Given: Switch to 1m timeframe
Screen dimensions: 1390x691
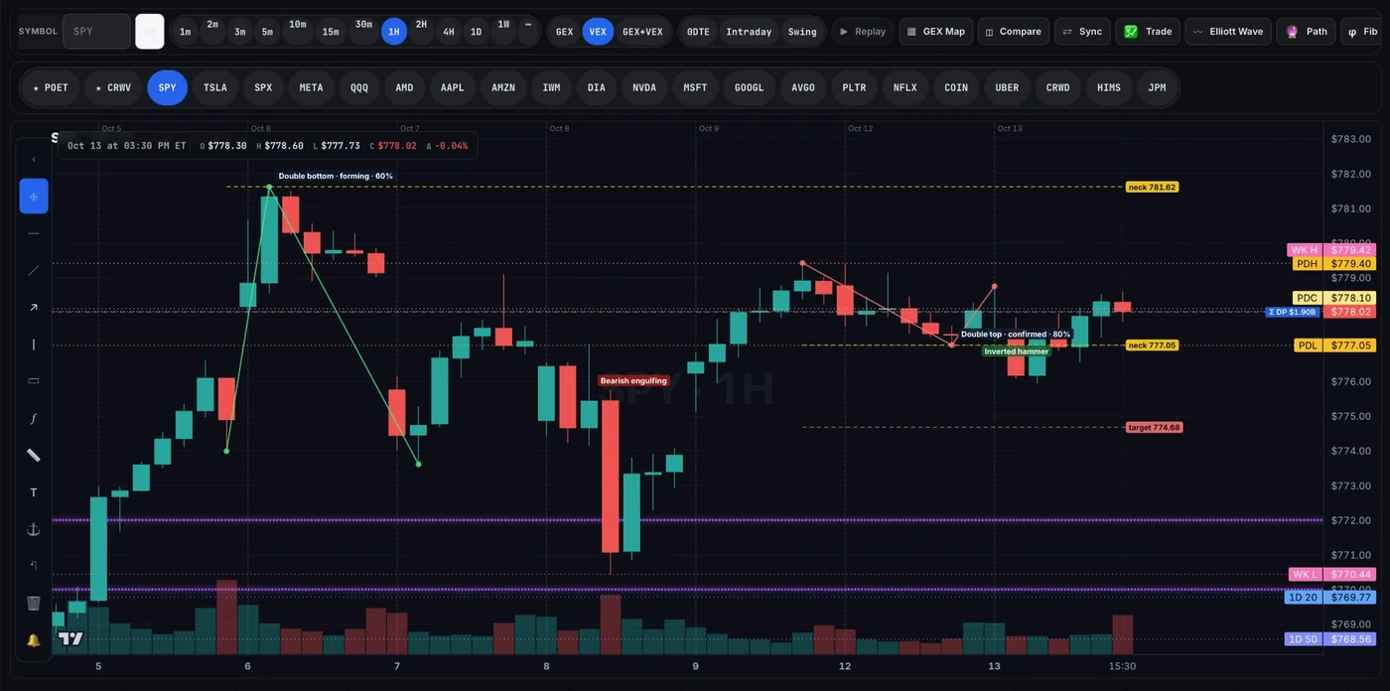Looking at the screenshot, I should pyautogui.click(x=186, y=32).
